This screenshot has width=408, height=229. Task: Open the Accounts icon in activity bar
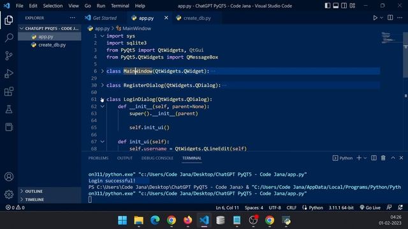[x=9, y=177]
